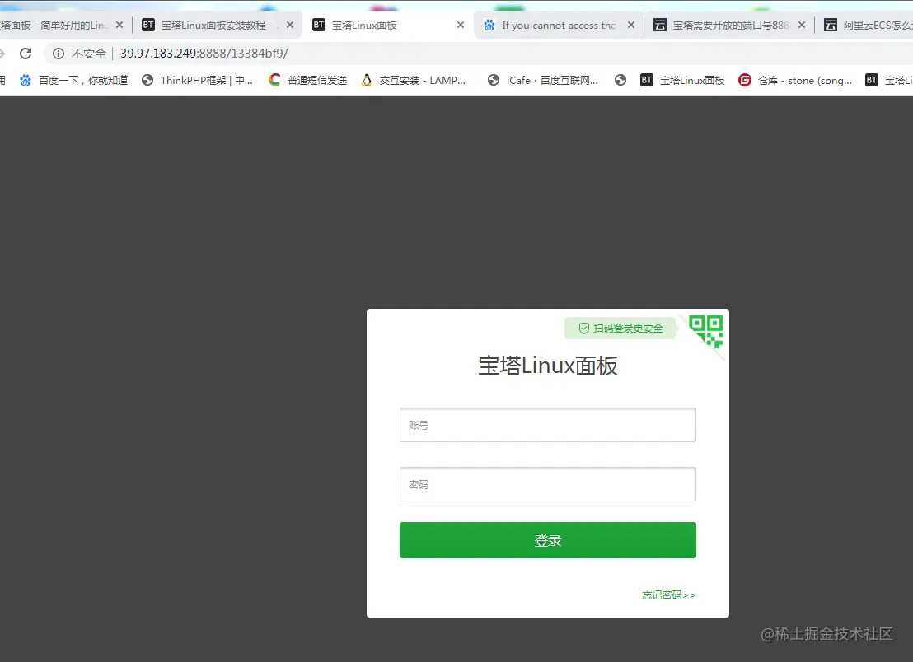Image resolution: width=913 pixels, height=662 pixels.
Task: Click the site info icon beside 不安全
Action: (x=59, y=54)
